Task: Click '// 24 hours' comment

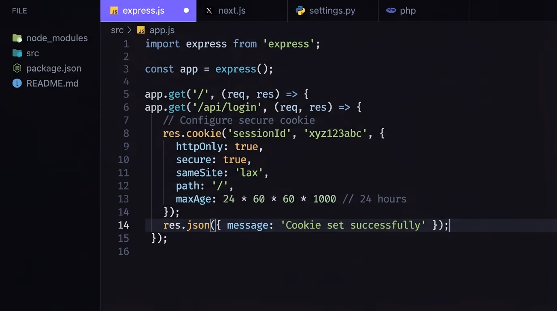Action: tap(374, 199)
